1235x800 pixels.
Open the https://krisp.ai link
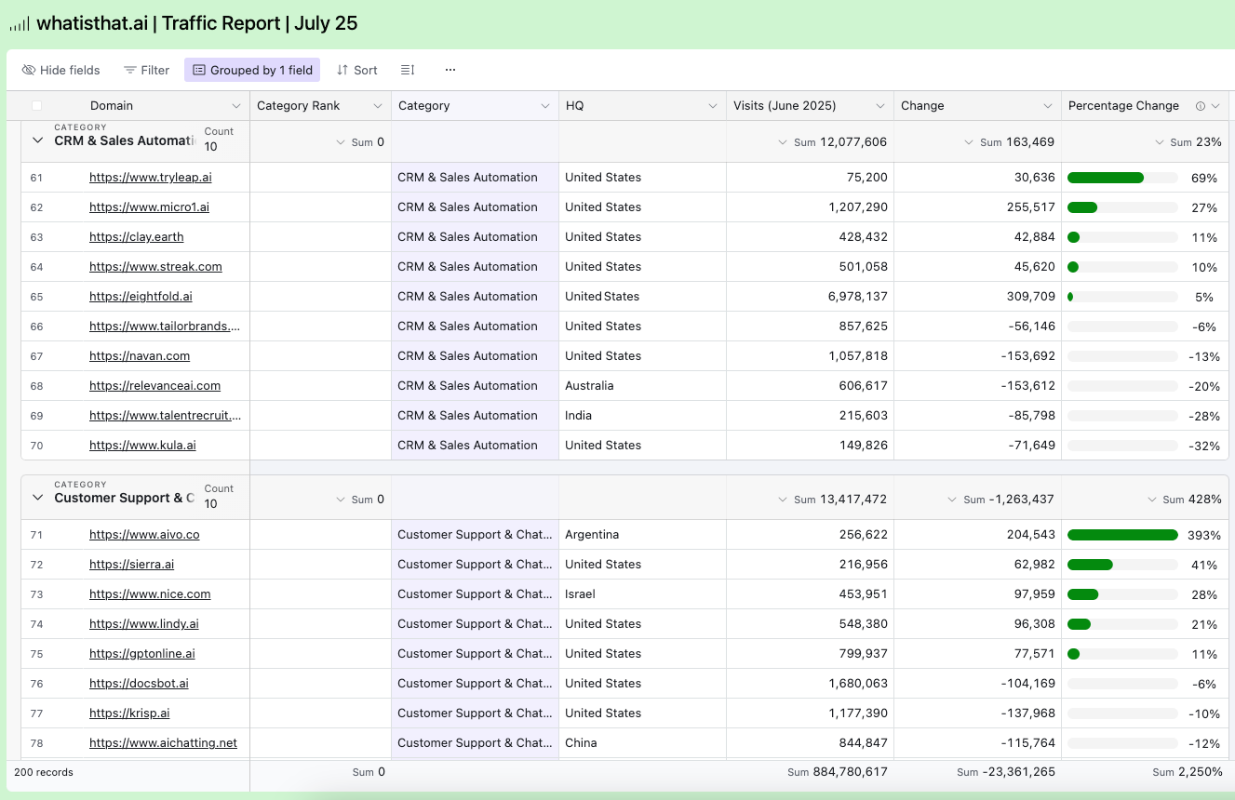point(129,713)
